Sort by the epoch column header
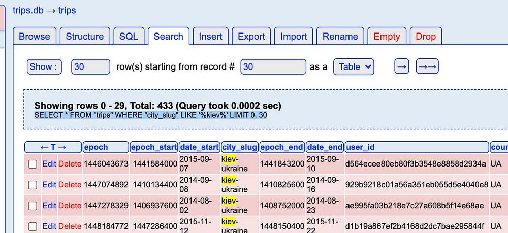The width and height of the screenshot is (508, 233). (x=106, y=147)
